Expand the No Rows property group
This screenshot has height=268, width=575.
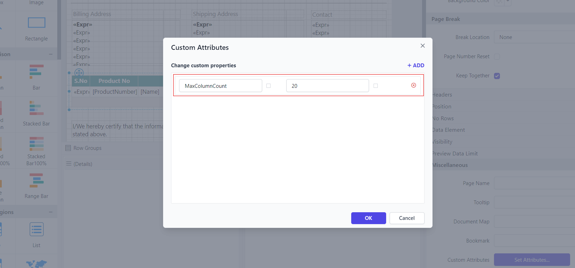[443, 118]
